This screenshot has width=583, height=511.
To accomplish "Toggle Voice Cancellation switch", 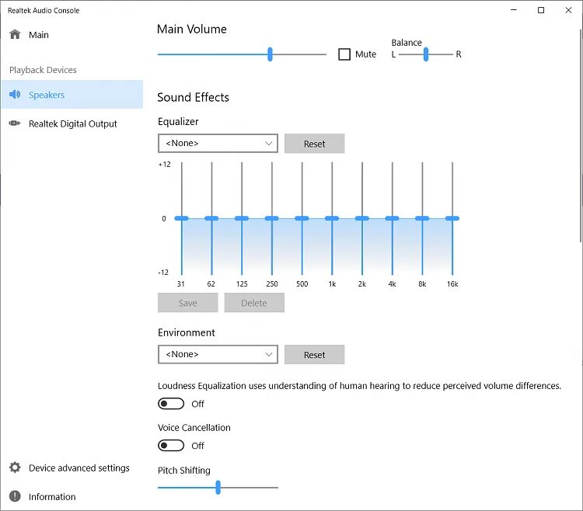I will click(x=171, y=445).
